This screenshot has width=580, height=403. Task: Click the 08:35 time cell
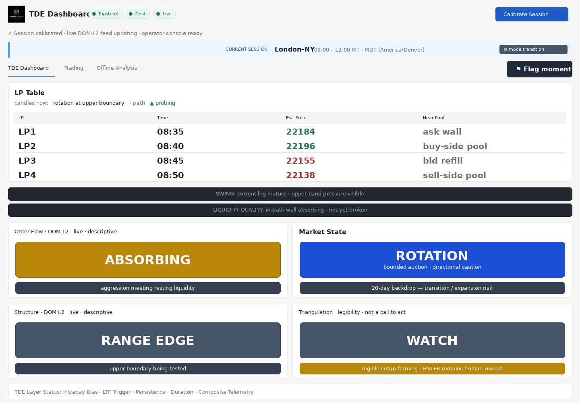(170, 131)
